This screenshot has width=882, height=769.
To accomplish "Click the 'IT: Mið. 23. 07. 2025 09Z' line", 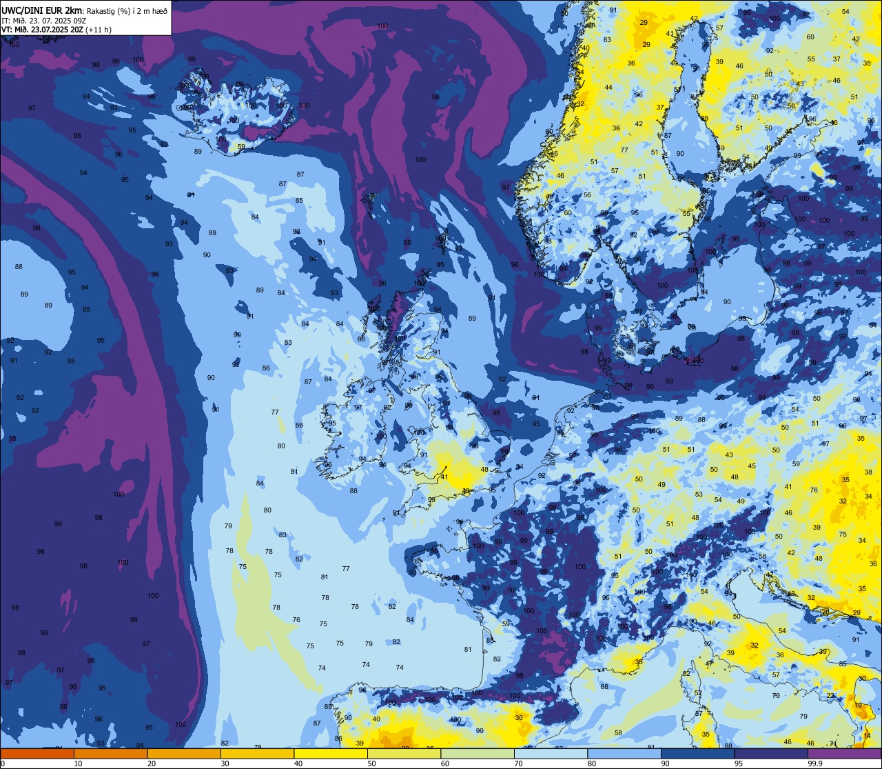I will (x=43, y=20).
